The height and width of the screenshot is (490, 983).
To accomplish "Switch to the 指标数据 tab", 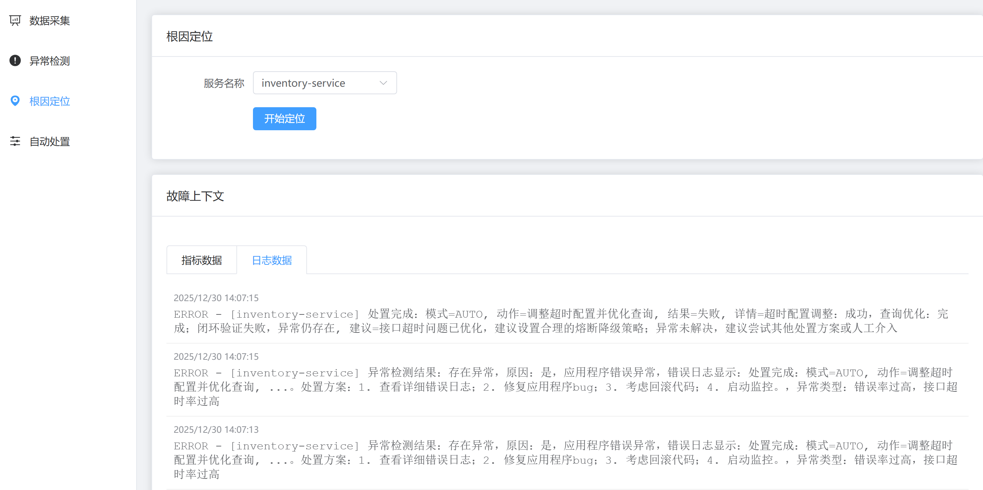I will coord(201,260).
